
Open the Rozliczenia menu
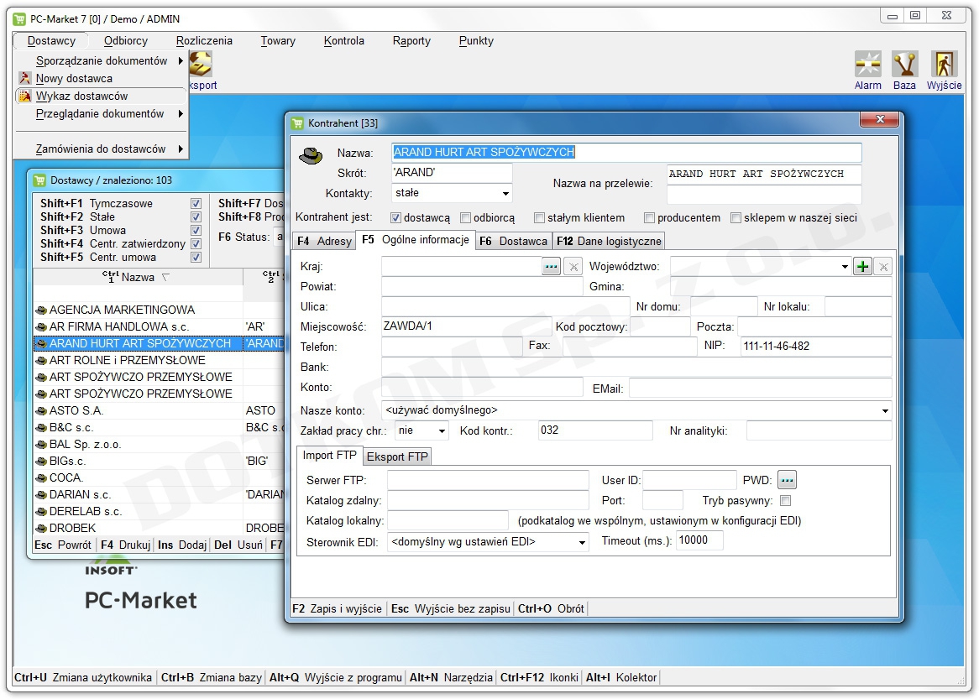(204, 40)
